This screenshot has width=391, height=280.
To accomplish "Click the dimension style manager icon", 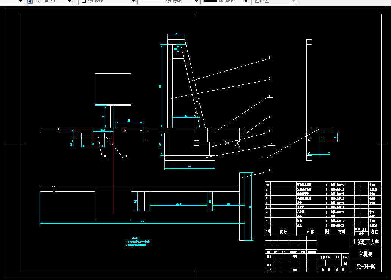I will pos(30,2).
